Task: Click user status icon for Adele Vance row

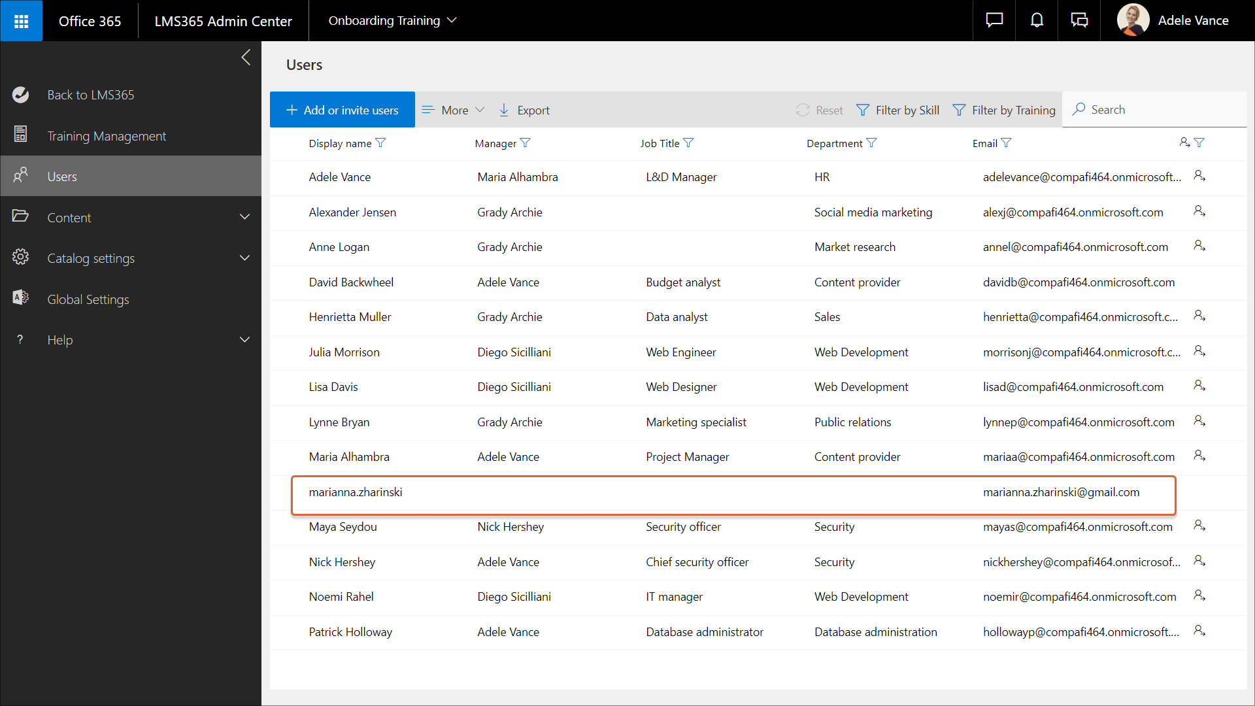Action: (1199, 176)
